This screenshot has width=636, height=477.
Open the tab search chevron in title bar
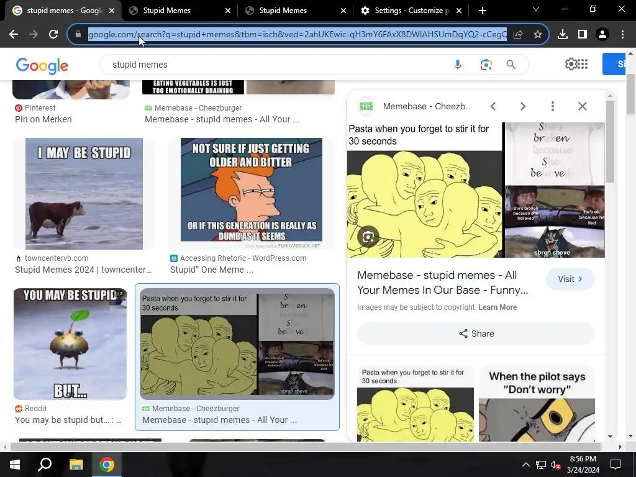(536, 9)
